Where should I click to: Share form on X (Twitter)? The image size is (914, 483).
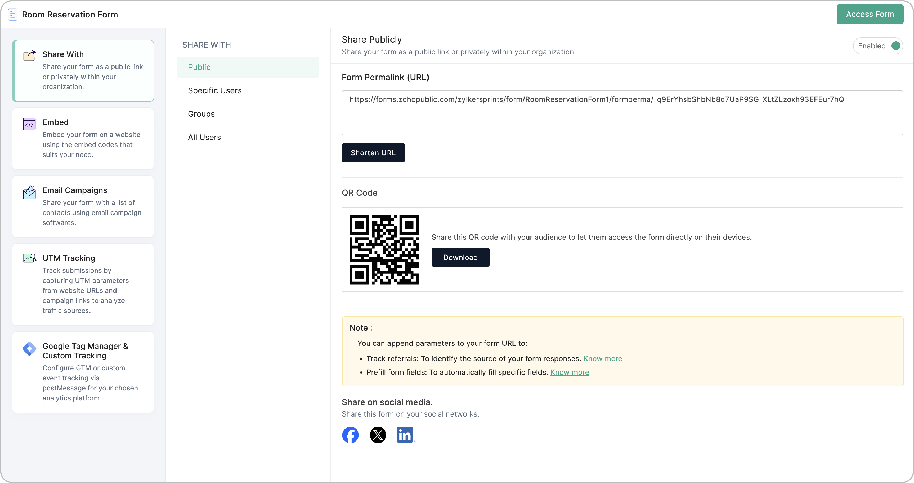click(x=378, y=435)
